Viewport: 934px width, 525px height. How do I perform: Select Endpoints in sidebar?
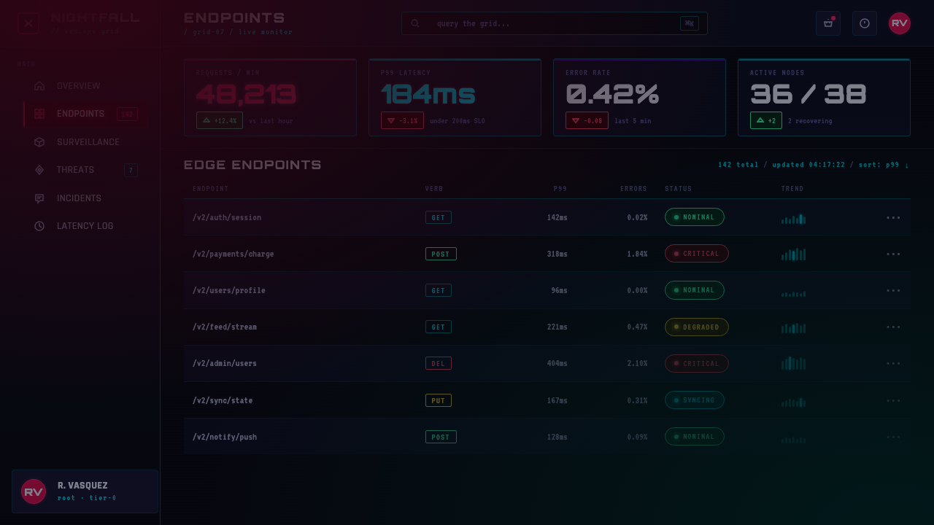point(85,114)
